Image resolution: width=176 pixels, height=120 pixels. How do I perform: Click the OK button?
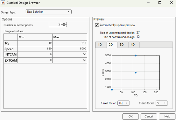130,116
